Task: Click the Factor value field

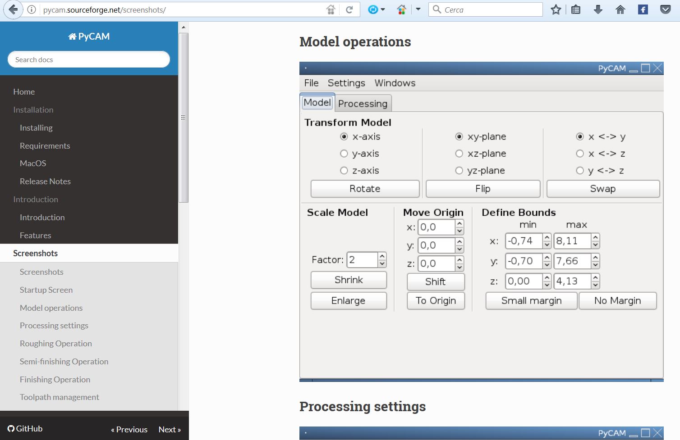Action: click(362, 260)
